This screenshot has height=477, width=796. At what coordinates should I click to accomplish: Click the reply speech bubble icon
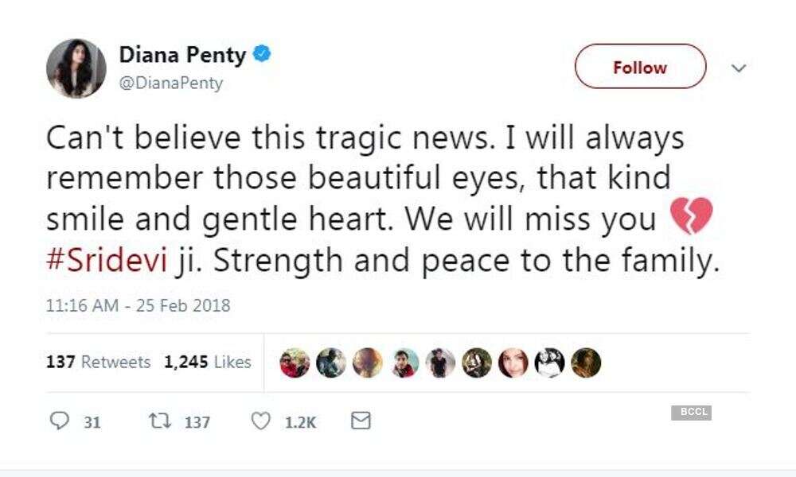click(60, 421)
